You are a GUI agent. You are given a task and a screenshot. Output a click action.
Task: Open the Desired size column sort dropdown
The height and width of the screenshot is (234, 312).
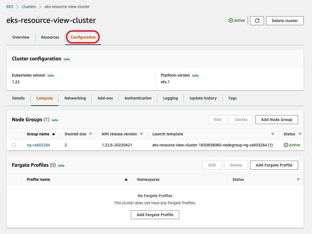tap(91, 134)
